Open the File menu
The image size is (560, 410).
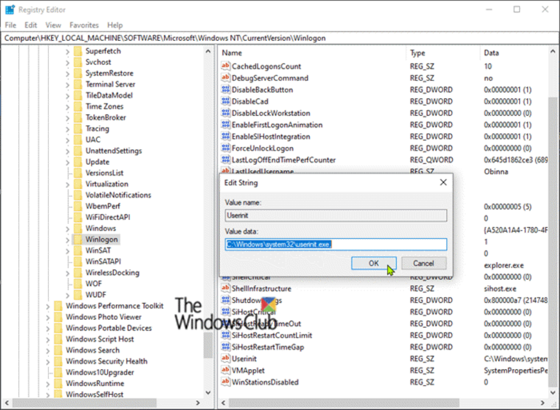[x=10, y=25]
